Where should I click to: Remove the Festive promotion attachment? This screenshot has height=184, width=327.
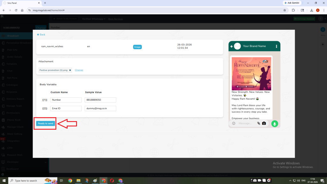(70, 70)
